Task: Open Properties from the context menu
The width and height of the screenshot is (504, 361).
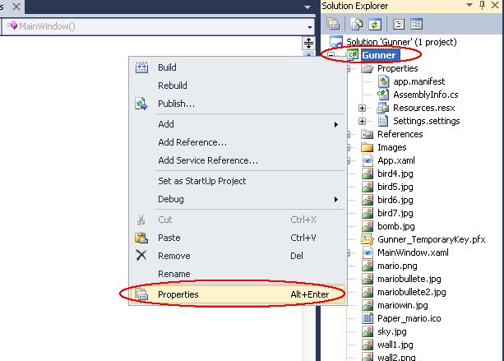Action: click(238, 294)
